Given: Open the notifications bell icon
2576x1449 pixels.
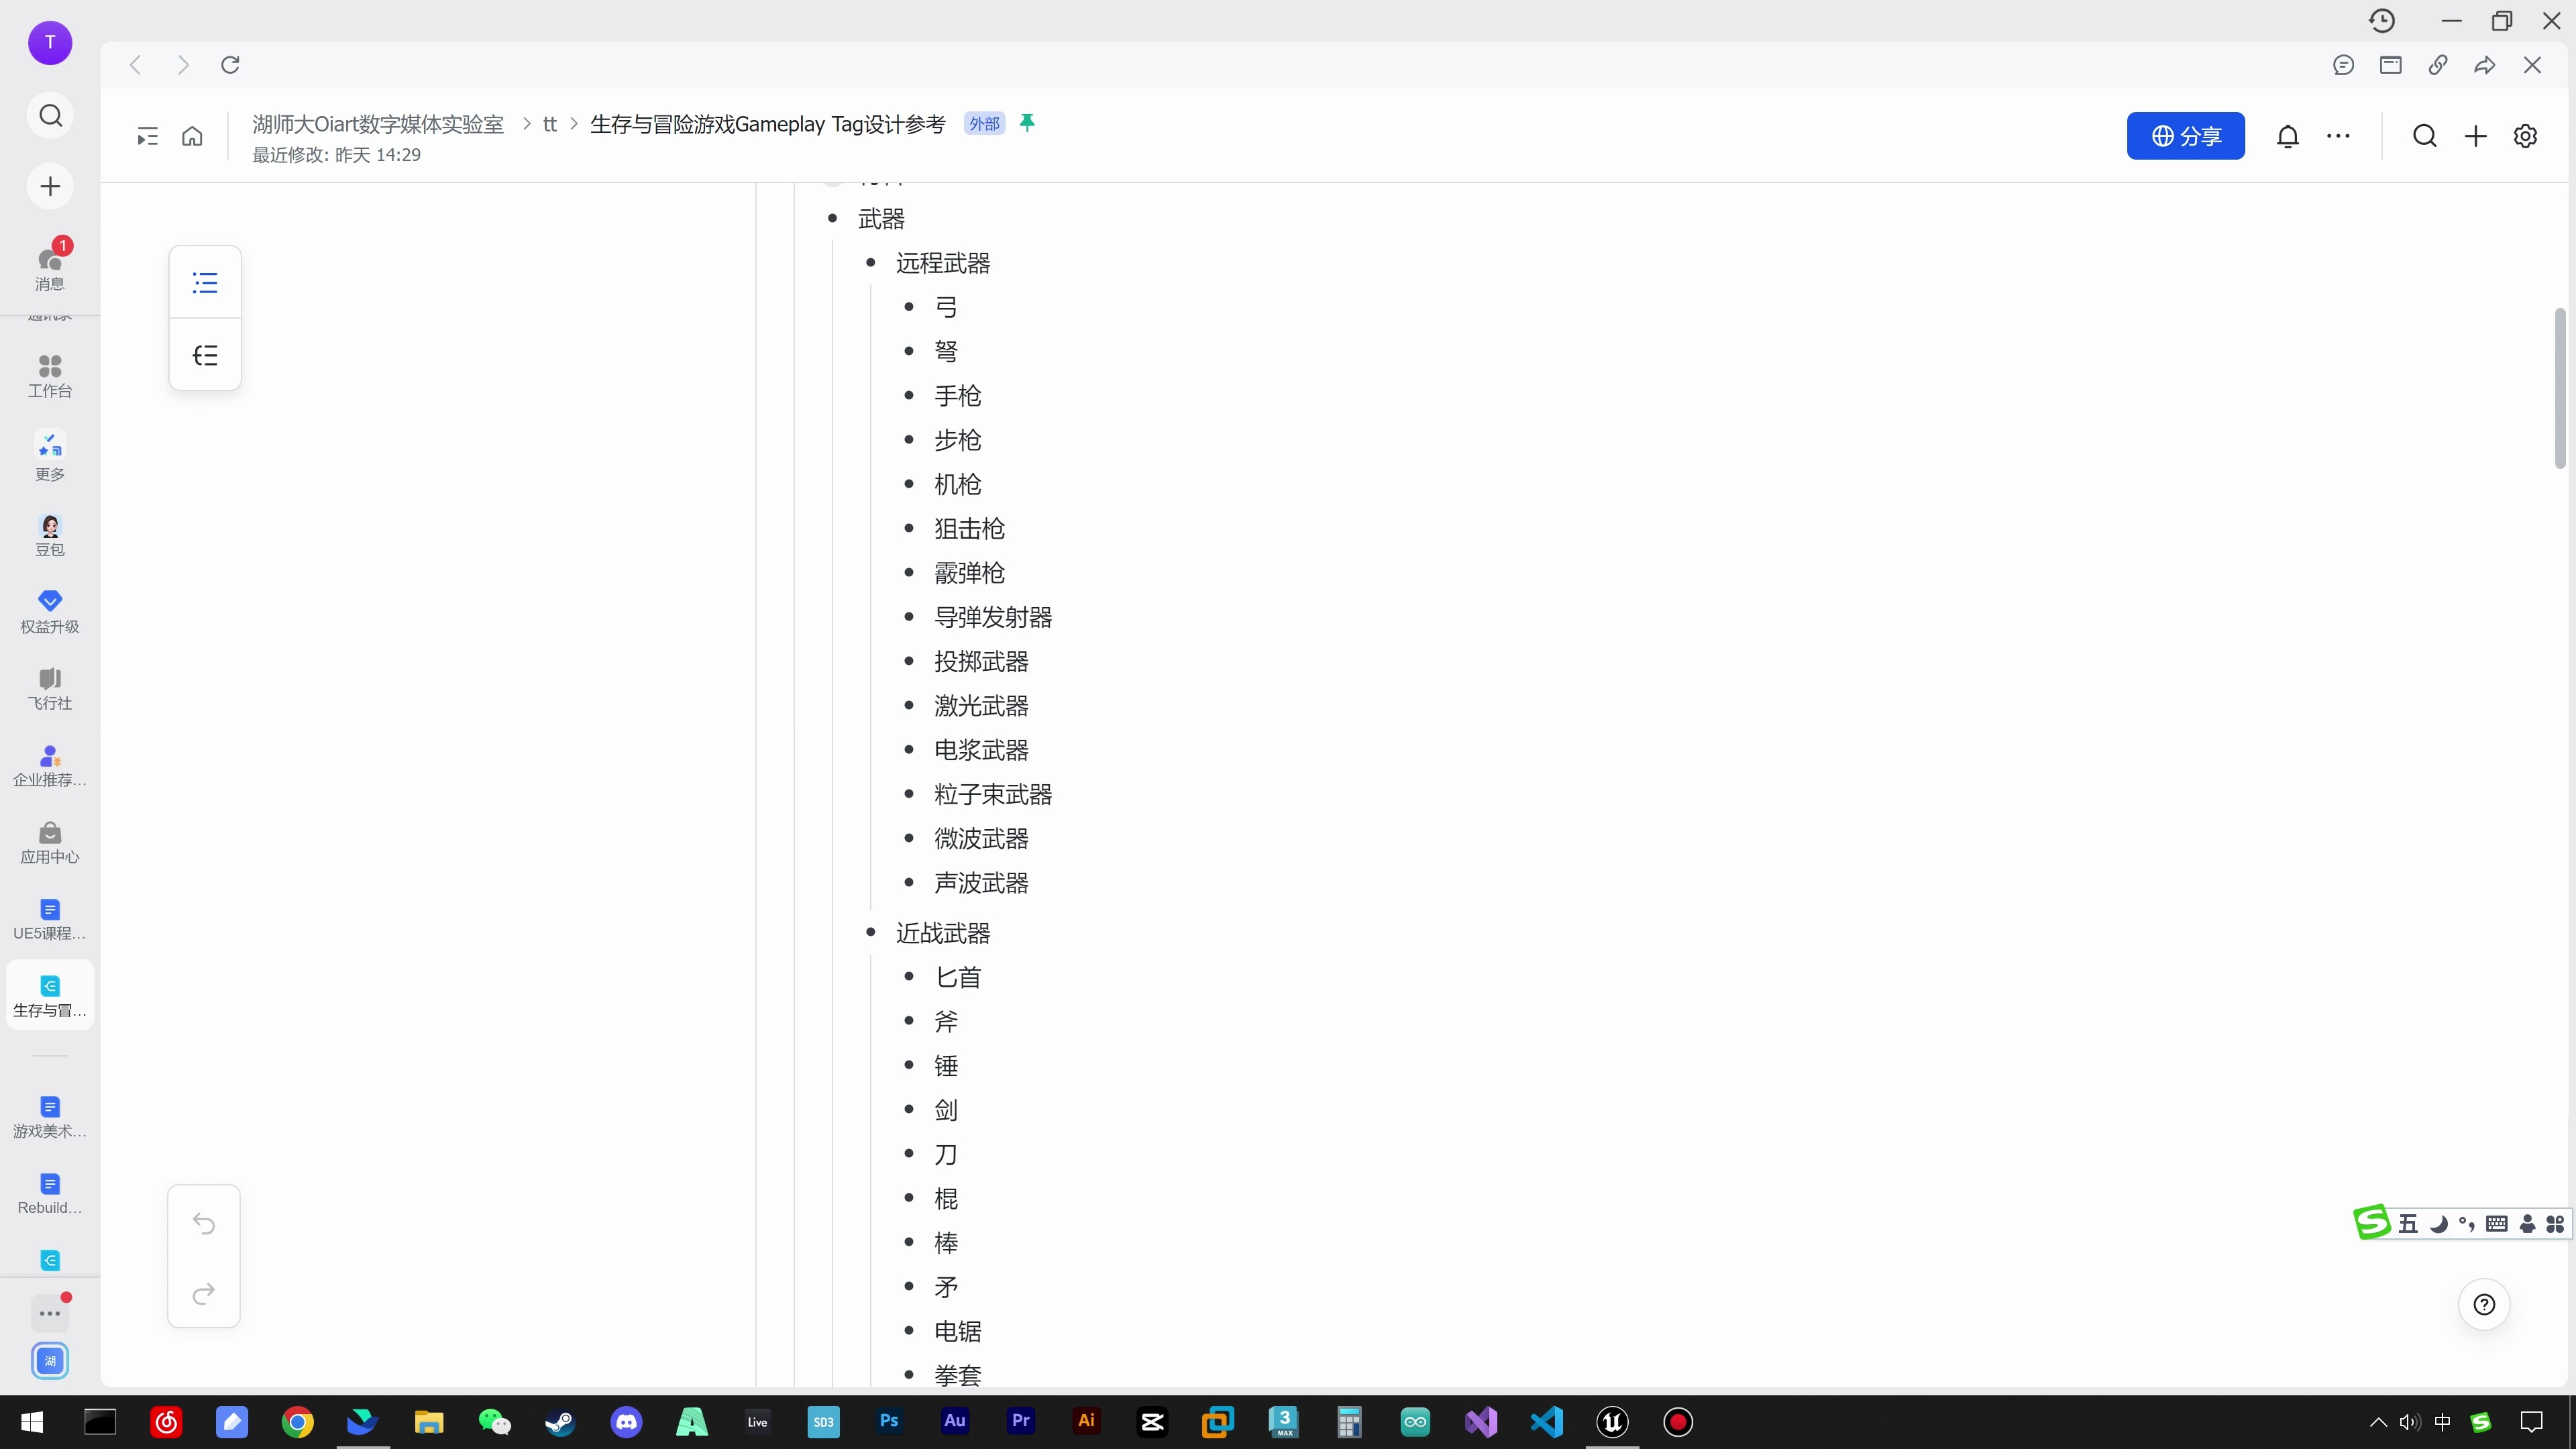Looking at the screenshot, I should 2288,136.
